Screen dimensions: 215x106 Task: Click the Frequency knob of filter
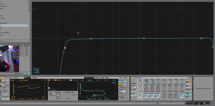[58, 95]
